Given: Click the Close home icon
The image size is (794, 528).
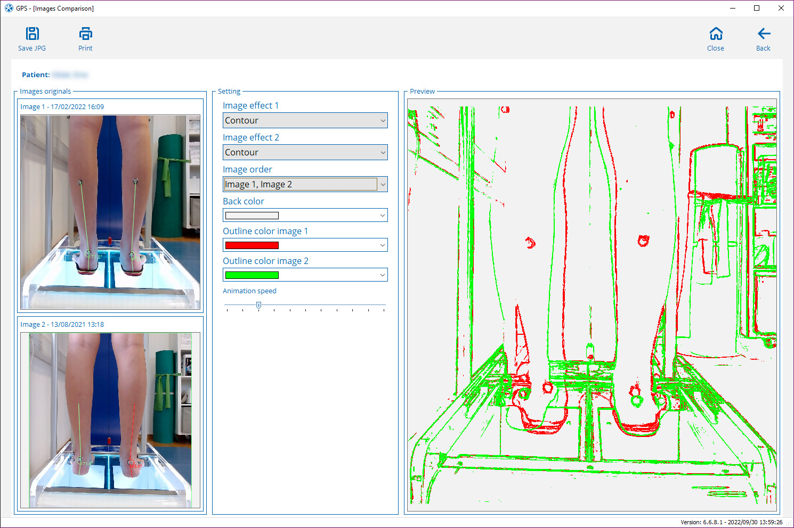Looking at the screenshot, I should click(x=716, y=34).
